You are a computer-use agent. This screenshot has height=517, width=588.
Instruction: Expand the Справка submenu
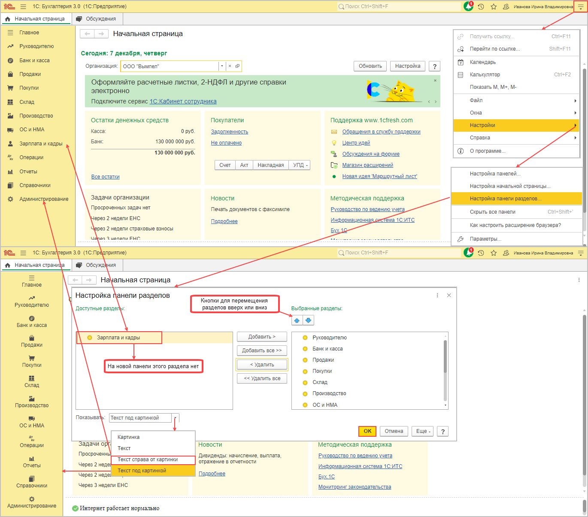(516, 138)
